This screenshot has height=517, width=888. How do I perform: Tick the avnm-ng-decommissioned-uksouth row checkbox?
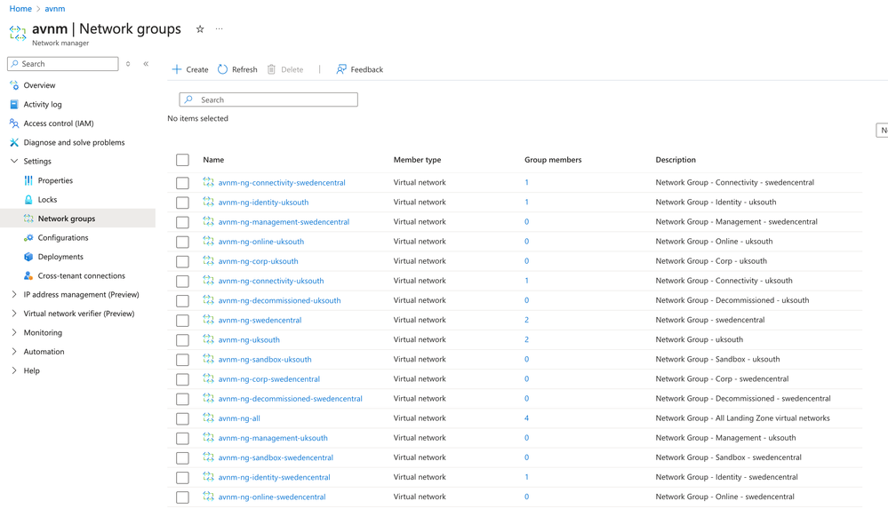coord(182,300)
